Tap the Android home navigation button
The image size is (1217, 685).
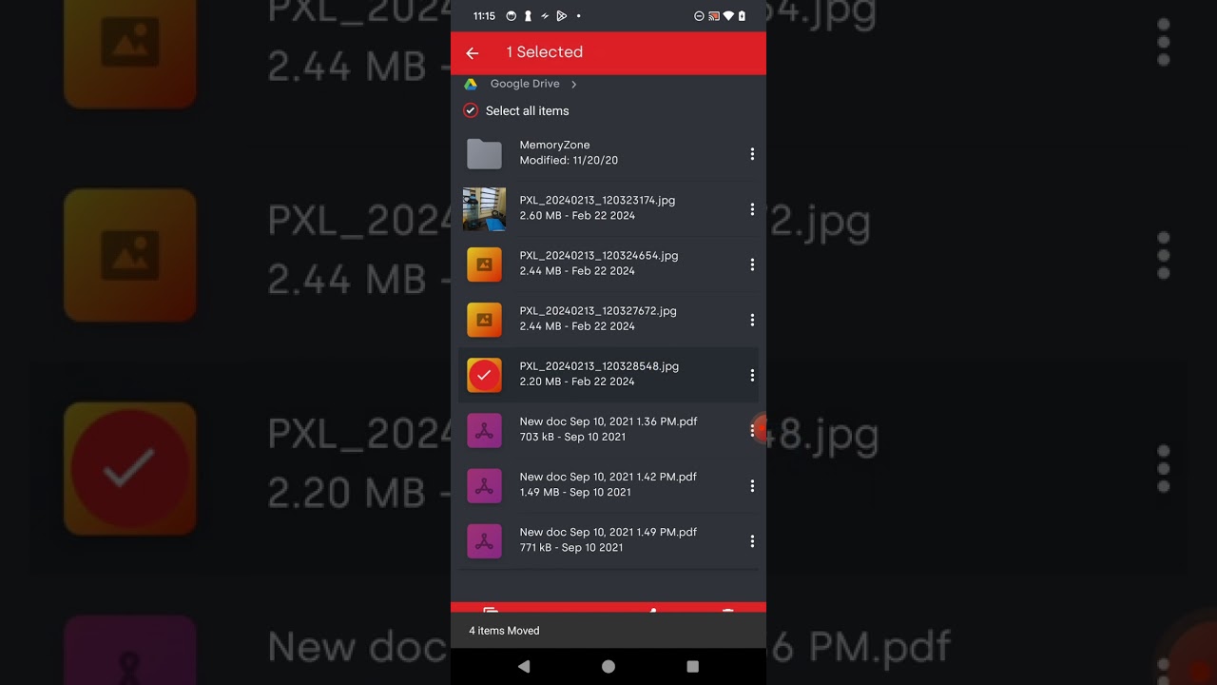coord(608,667)
